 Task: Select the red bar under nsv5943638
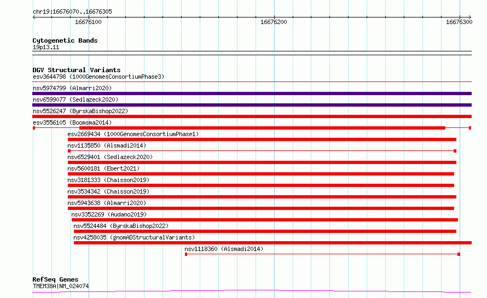coord(261,208)
